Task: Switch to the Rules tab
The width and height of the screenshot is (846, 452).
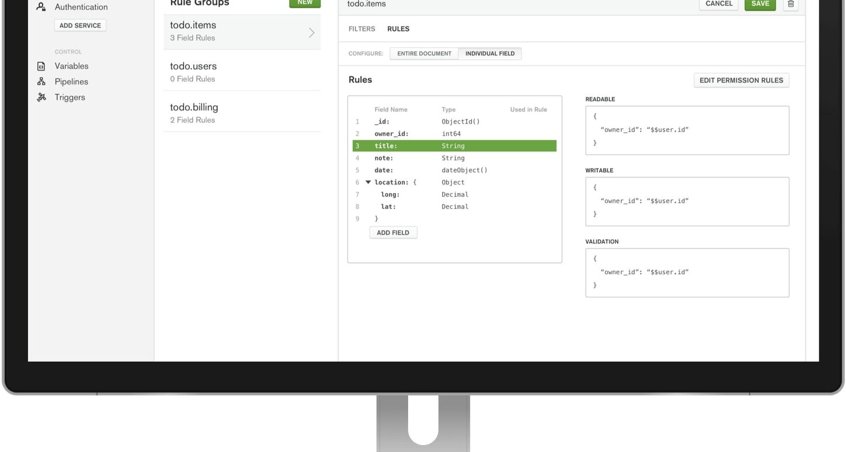Action: [398, 29]
